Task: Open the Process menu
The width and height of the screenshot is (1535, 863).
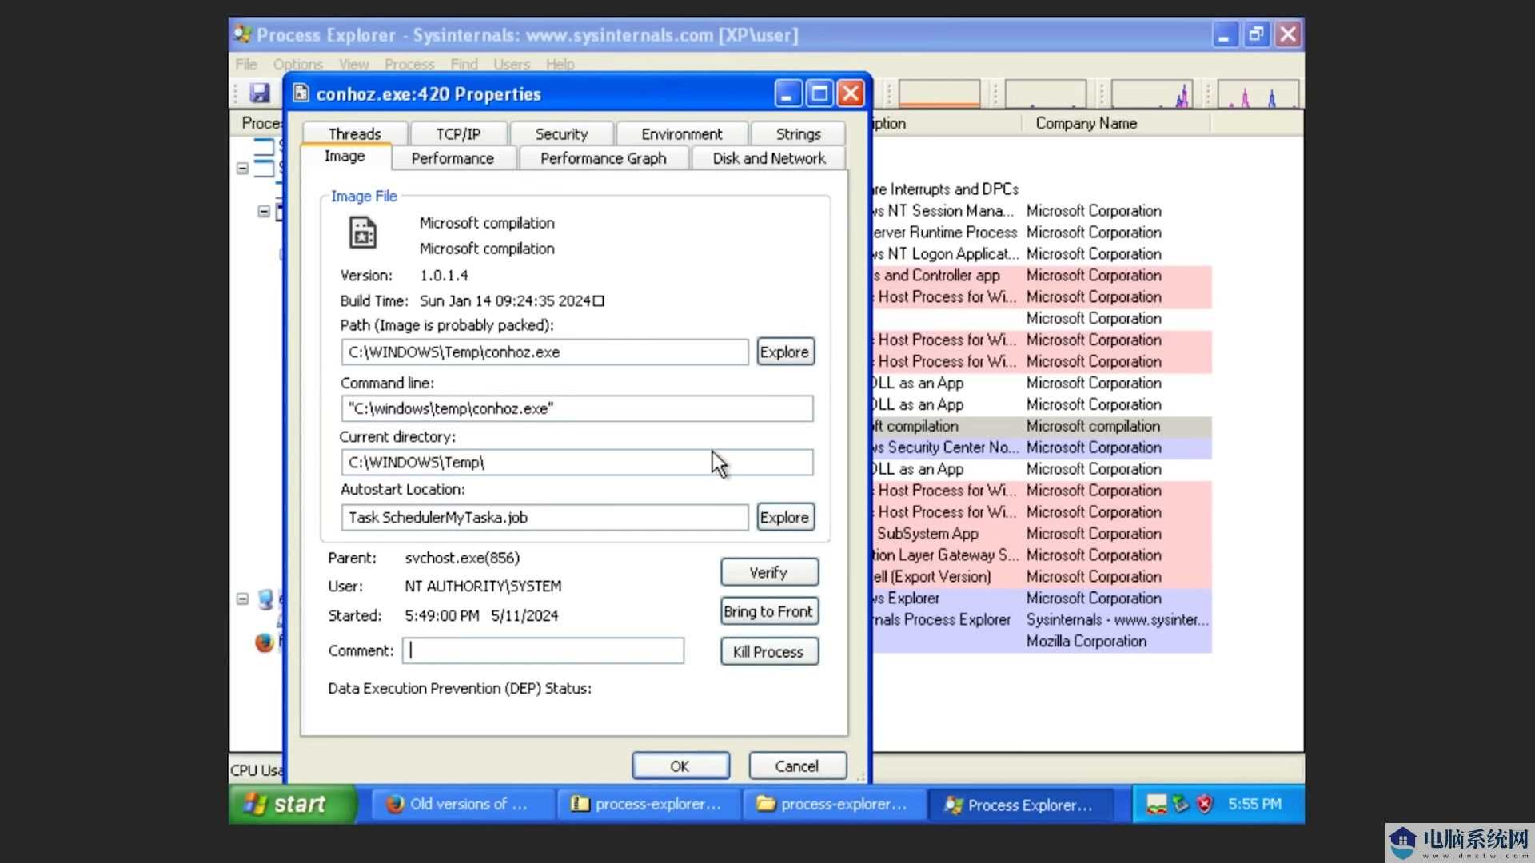Action: click(x=409, y=64)
